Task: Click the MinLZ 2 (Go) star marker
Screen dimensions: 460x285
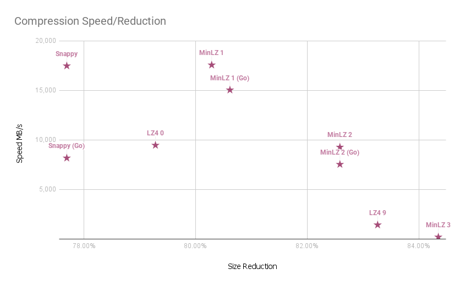Action: point(339,164)
